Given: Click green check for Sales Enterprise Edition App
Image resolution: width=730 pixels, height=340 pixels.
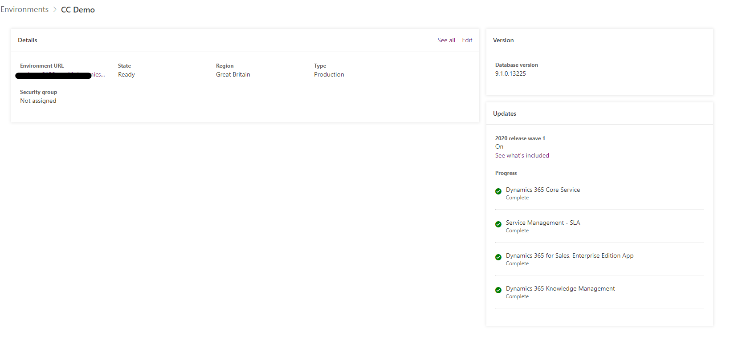Looking at the screenshot, I should [x=498, y=257].
